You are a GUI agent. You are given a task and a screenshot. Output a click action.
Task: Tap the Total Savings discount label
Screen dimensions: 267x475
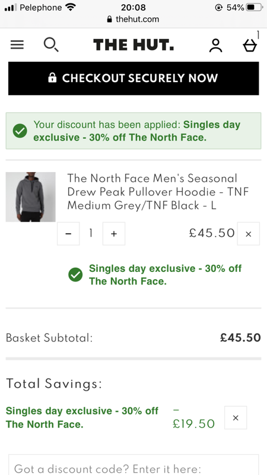(82, 417)
